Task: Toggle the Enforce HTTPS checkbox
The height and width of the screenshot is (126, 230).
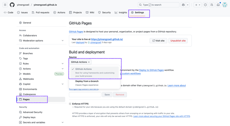Action: coord(70,104)
